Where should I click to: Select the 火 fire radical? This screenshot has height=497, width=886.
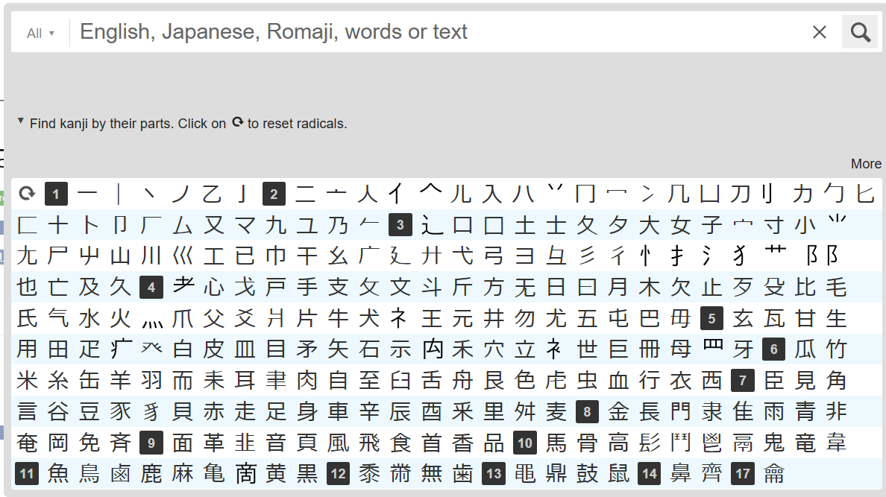[120, 318]
